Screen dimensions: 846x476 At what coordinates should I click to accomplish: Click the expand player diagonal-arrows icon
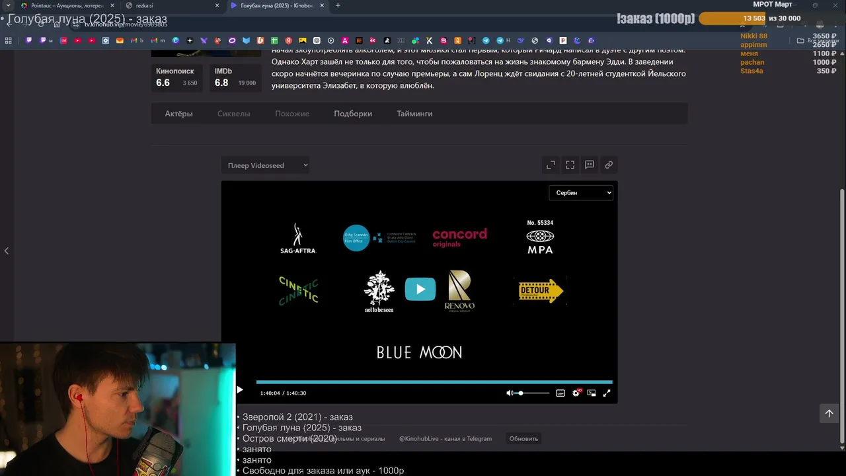tap(551, 165)
